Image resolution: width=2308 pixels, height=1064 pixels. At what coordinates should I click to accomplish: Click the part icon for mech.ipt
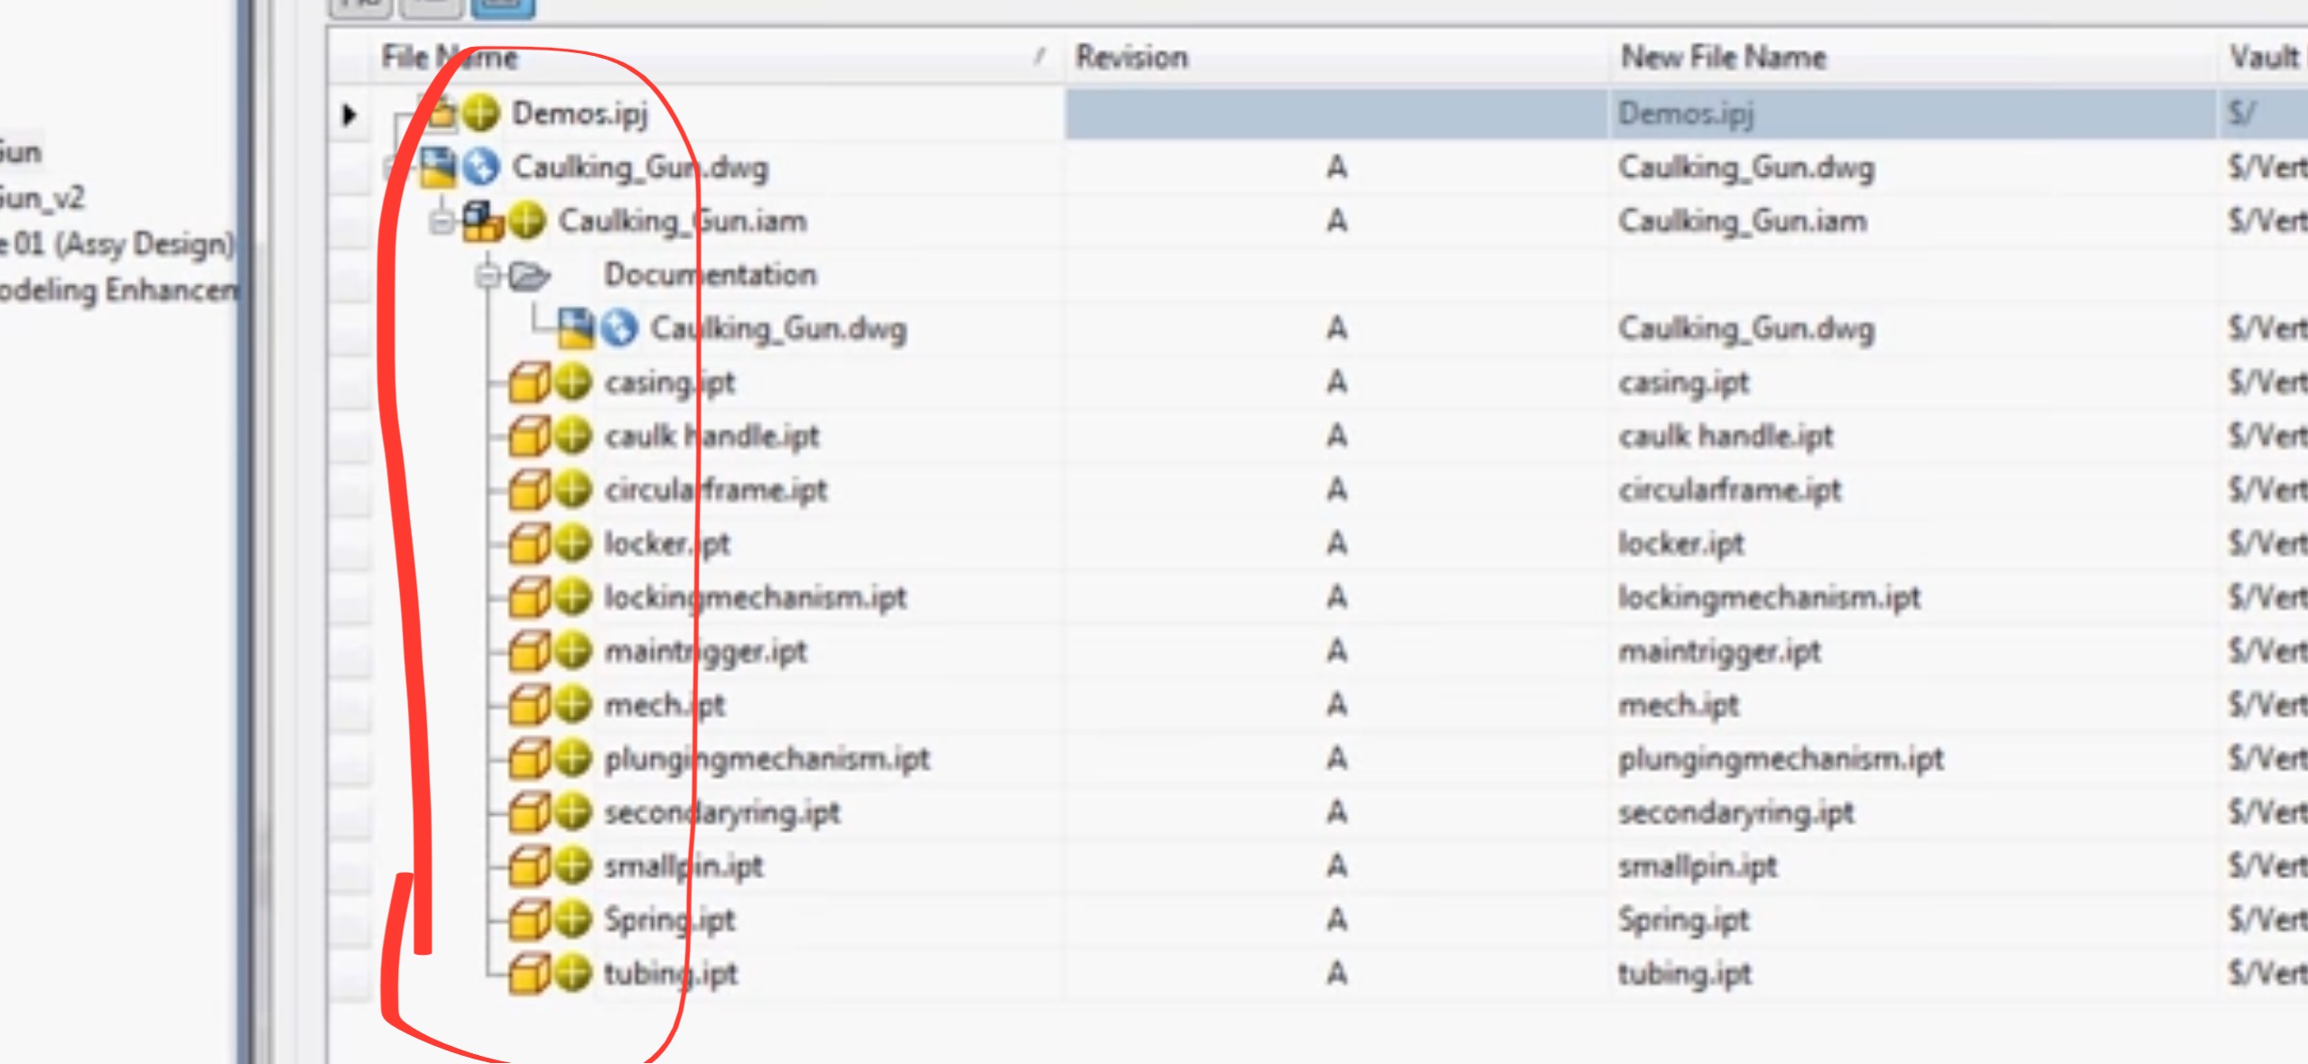click(533, 705)
